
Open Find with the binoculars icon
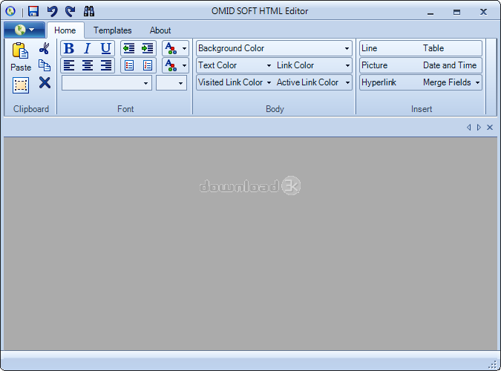coord(89,11)
